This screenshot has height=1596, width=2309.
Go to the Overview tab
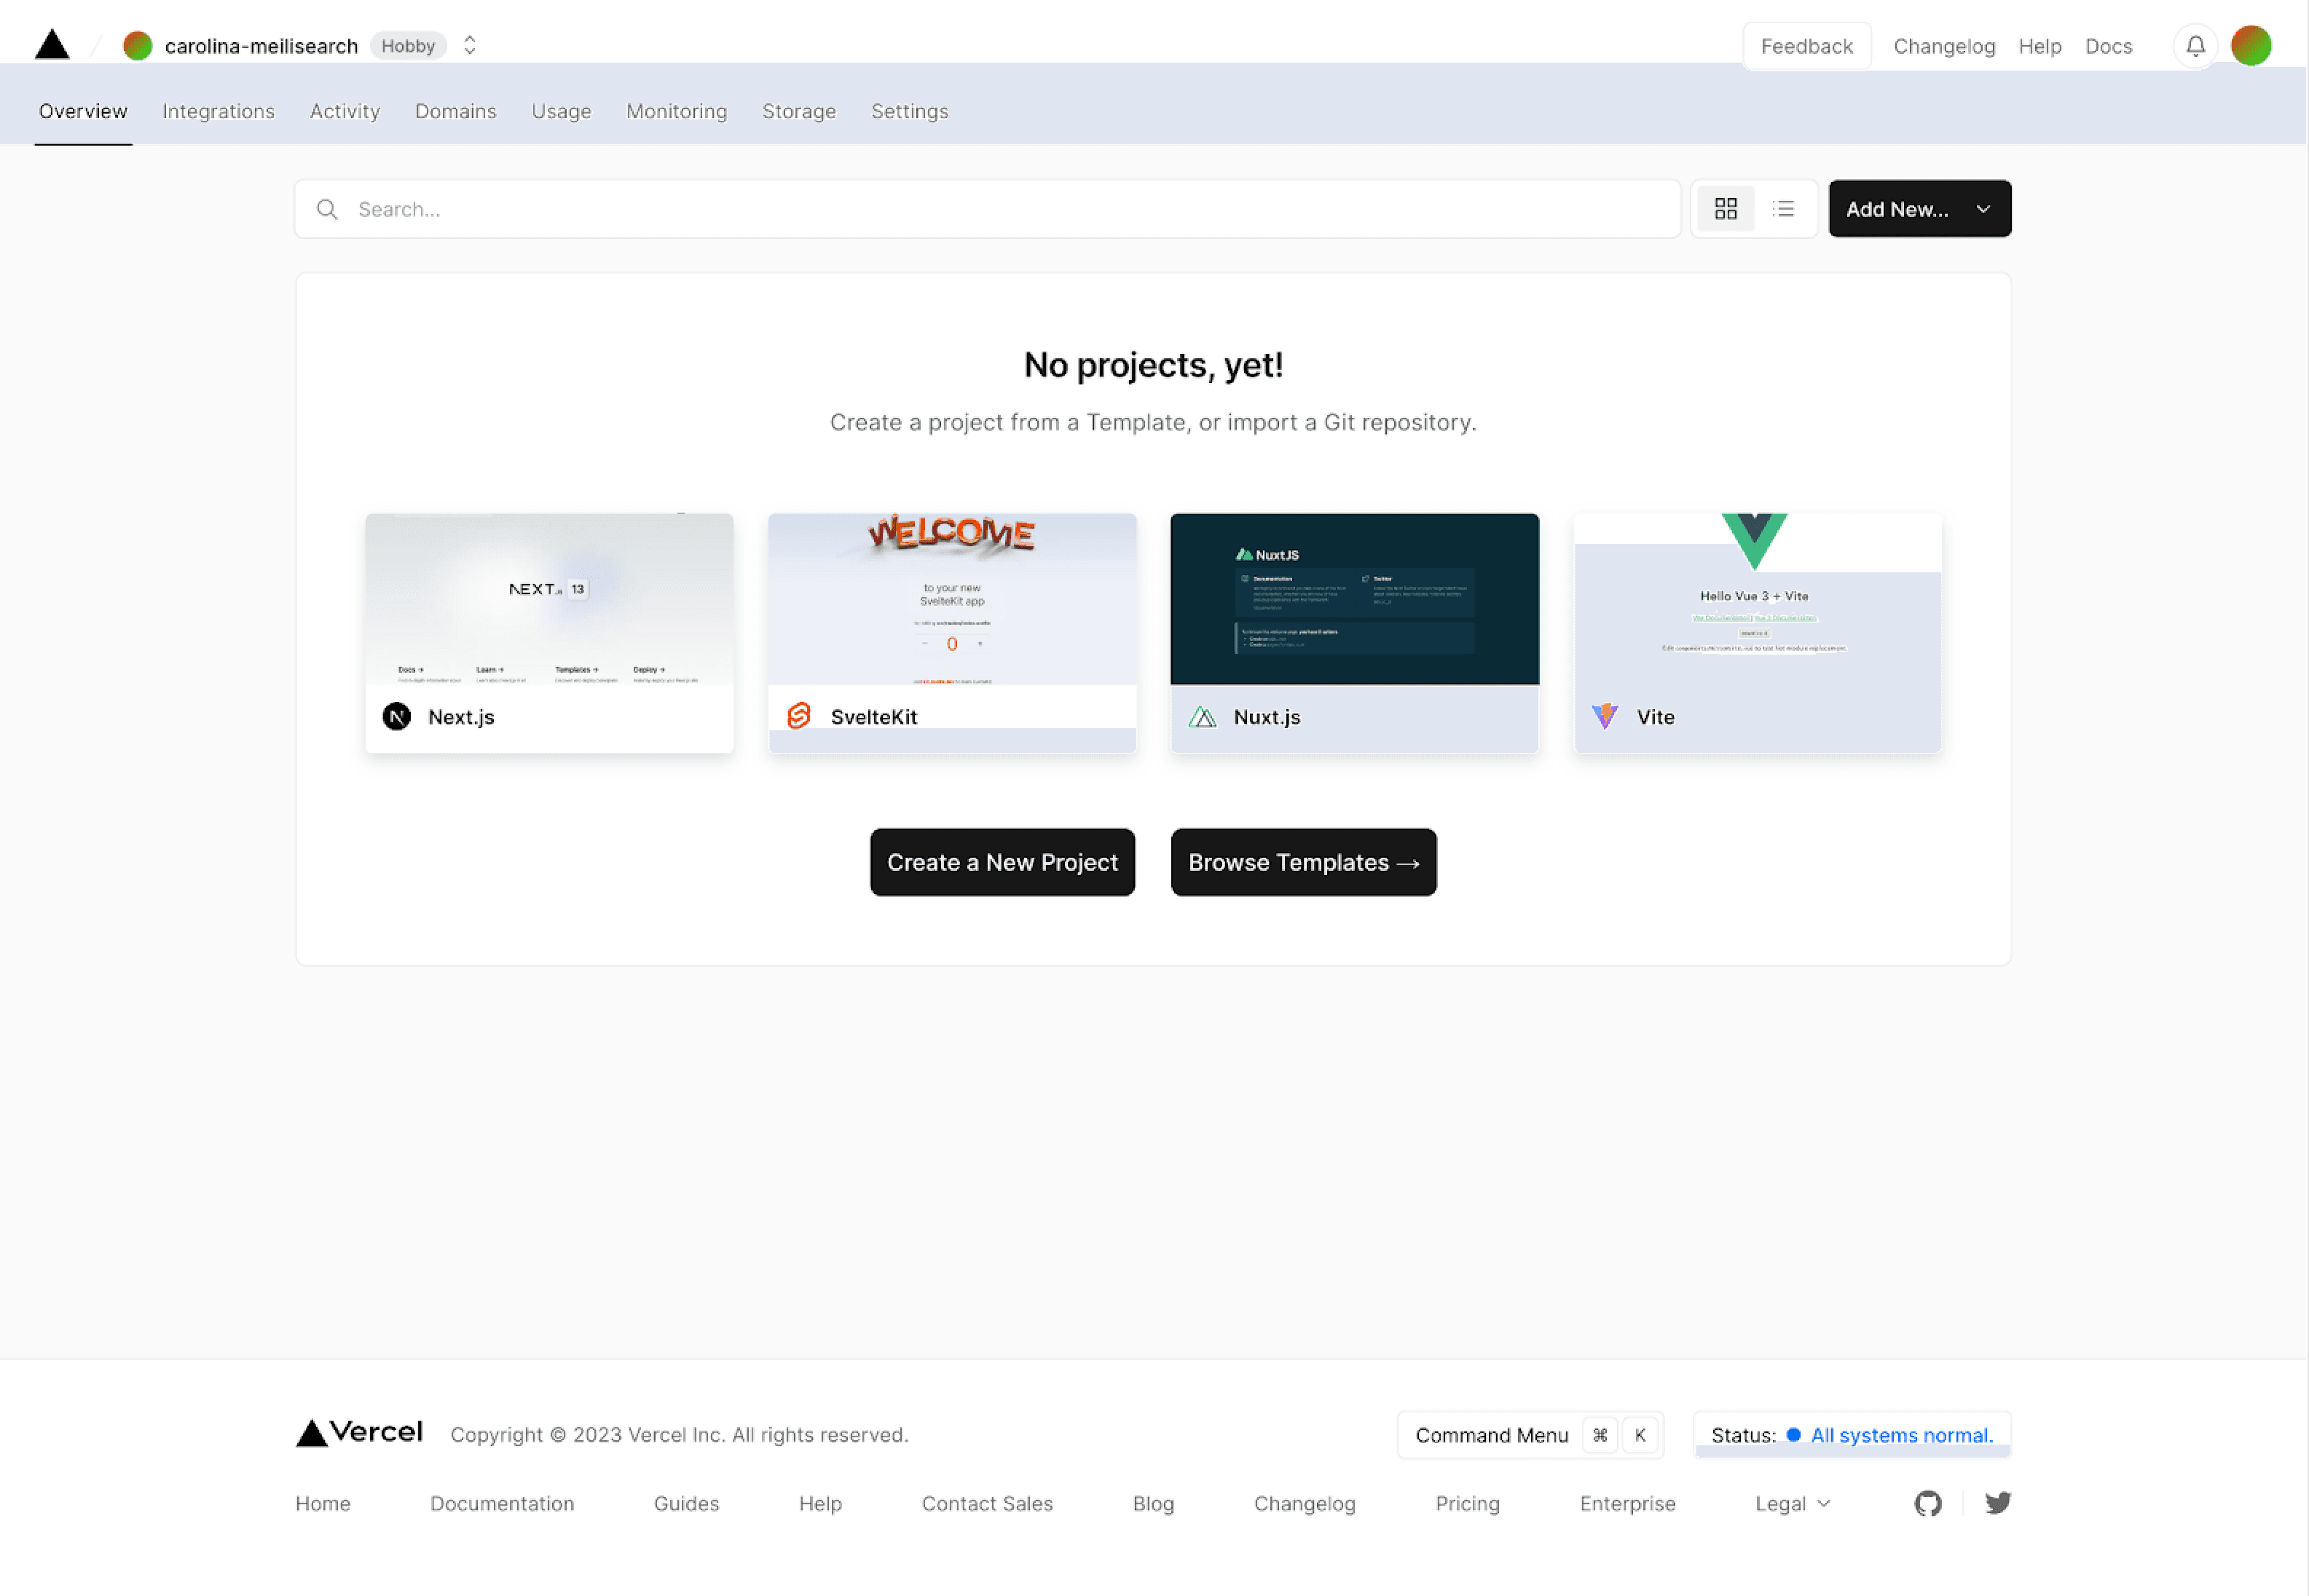(83, 111)
